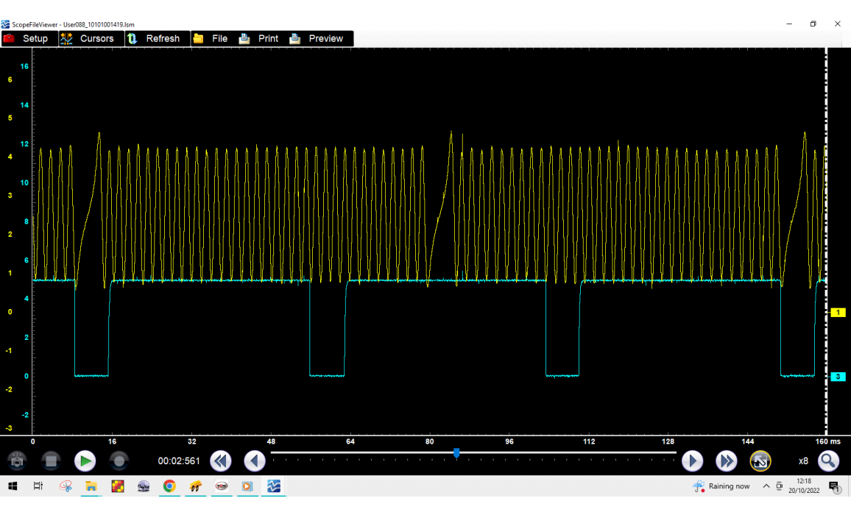Click the magnifier zoom icon
Image resolution: width=851 pixels, height=515 pixels.
[829, 461]
